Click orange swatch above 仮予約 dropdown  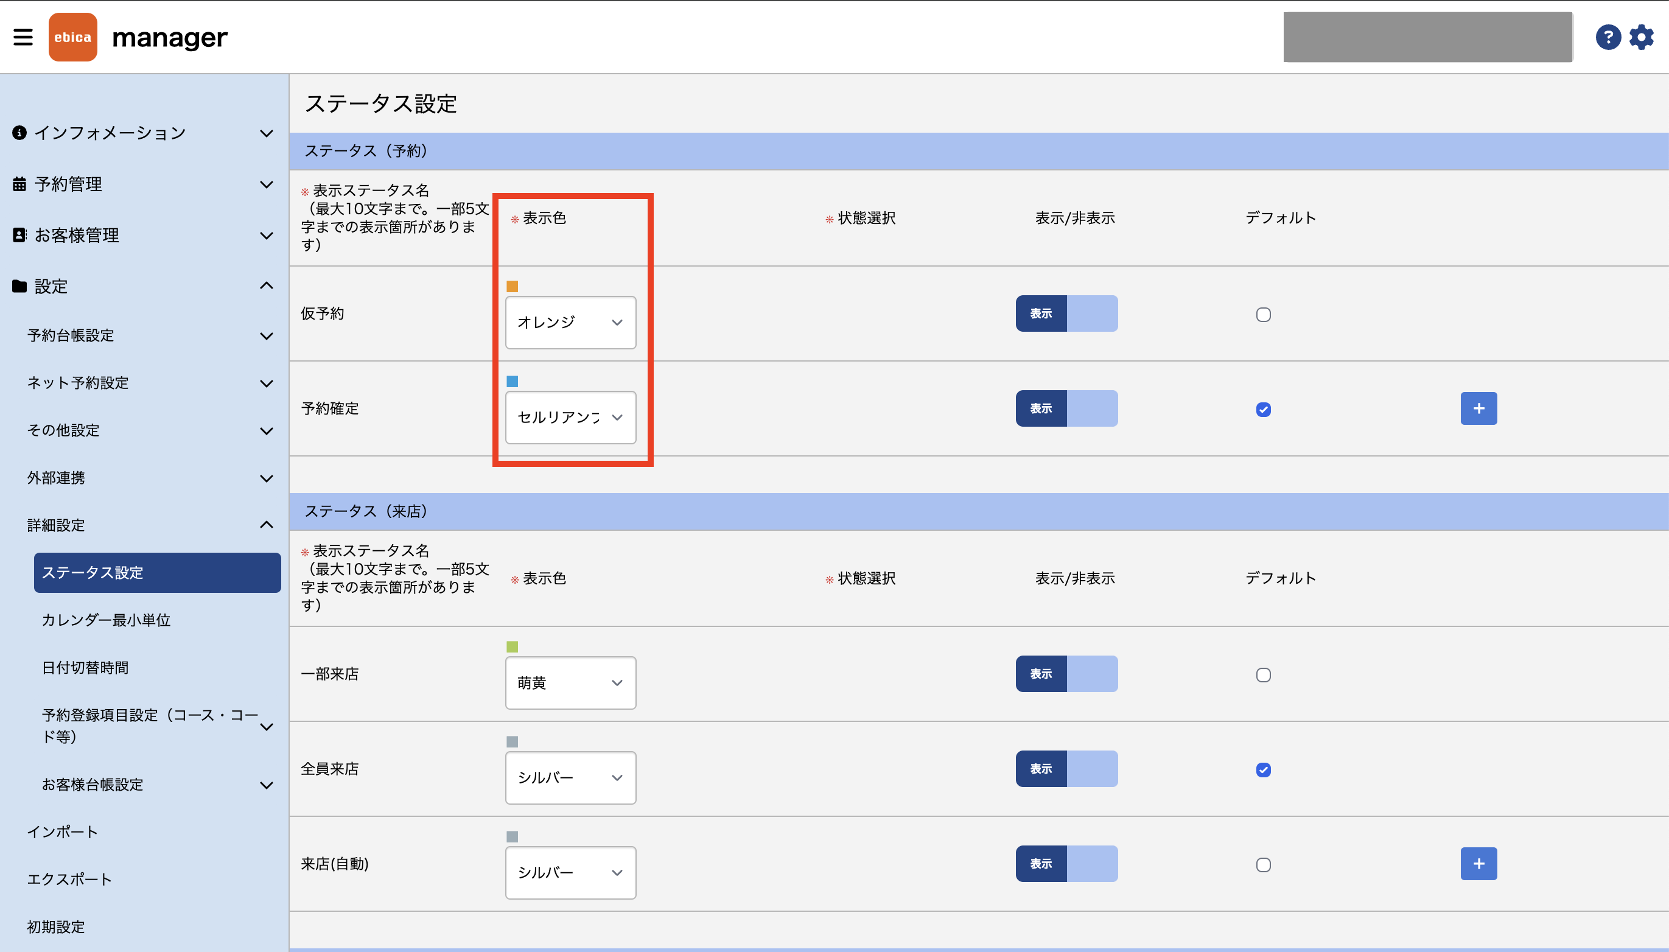(x=512, y=286)
